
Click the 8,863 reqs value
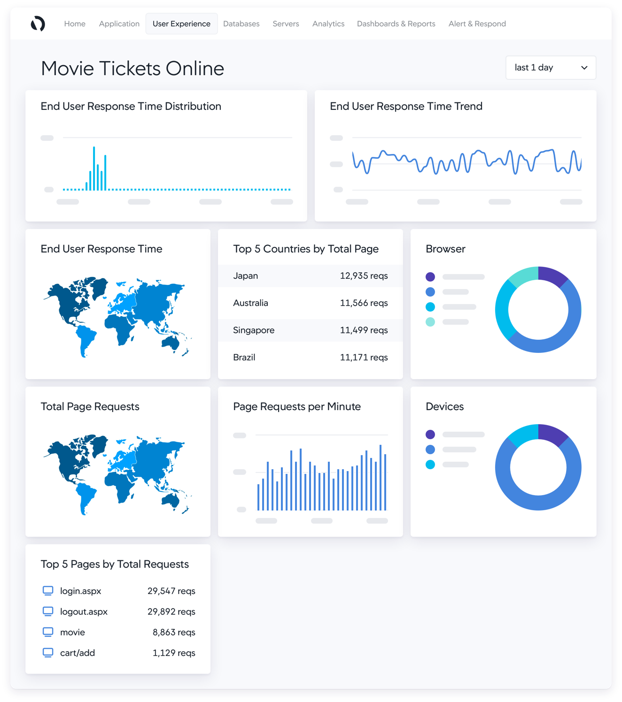point(174,632)
